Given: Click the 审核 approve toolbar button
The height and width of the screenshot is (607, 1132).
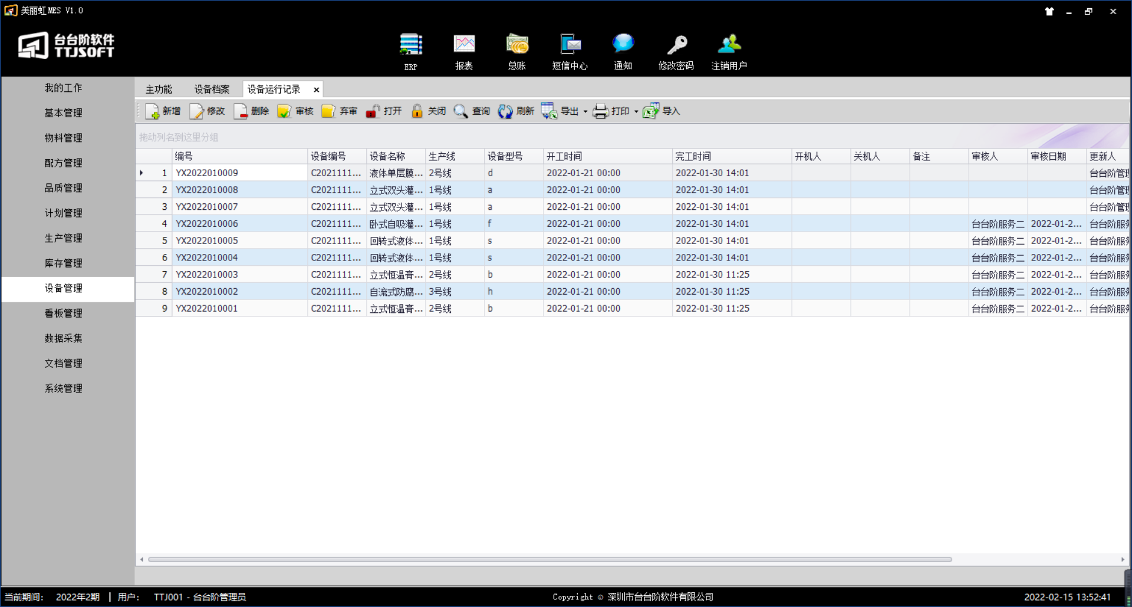Looking at the screenshot, I should click(296, 111).
